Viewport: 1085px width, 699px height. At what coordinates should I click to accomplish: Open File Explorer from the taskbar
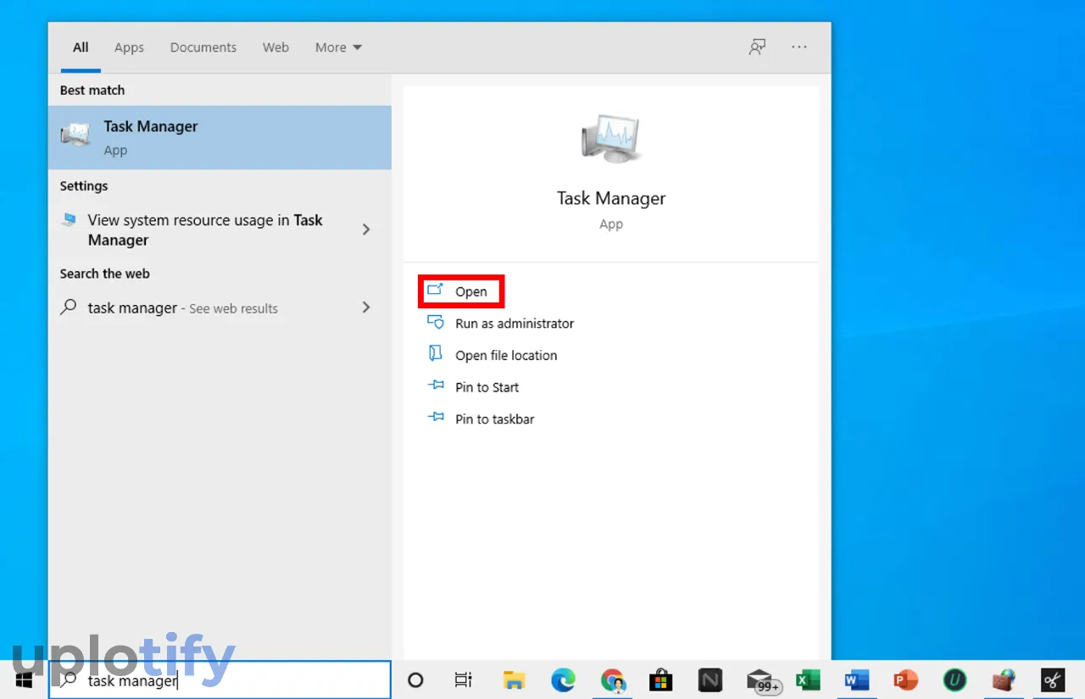(x=513, y=680)
